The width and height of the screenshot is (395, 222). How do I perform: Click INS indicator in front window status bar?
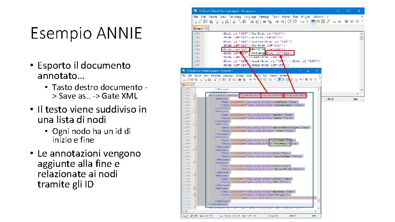pyautogui.click(x=314, y=216)
